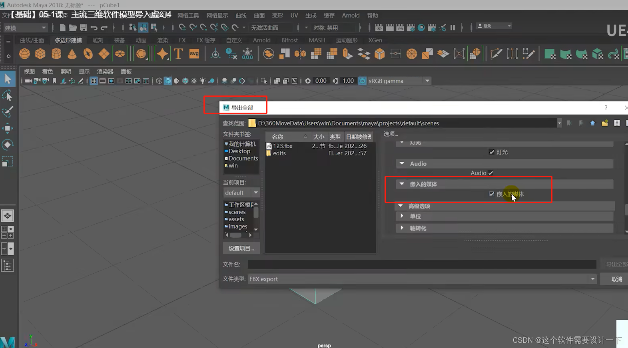
Task: Uncheck the 灯光 checkbox
Action: 492,152
